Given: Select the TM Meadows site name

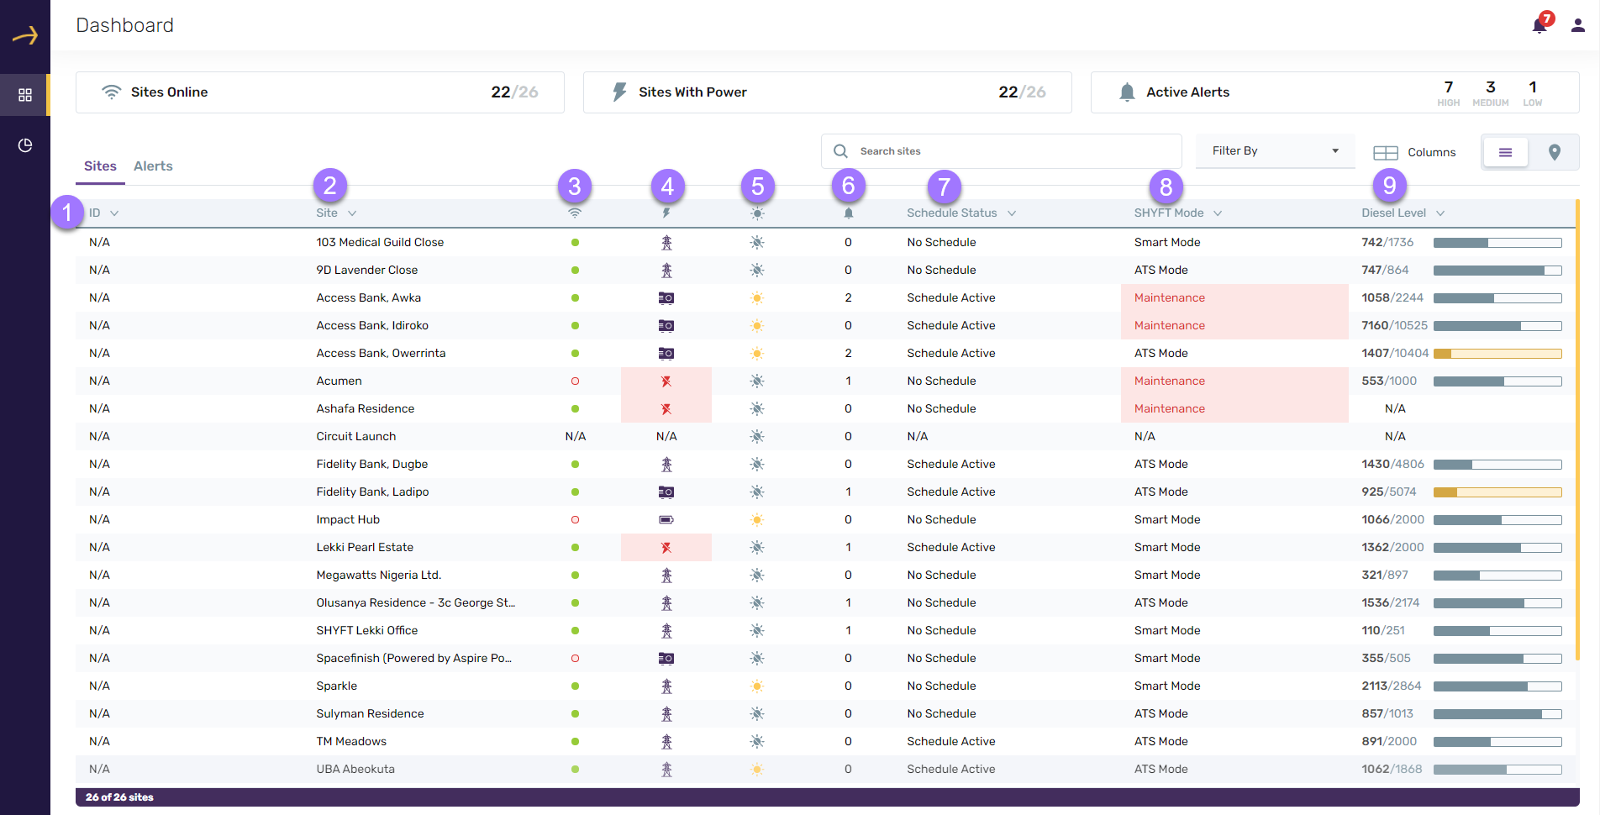Looking at the screenshot, I should point(351,742).
